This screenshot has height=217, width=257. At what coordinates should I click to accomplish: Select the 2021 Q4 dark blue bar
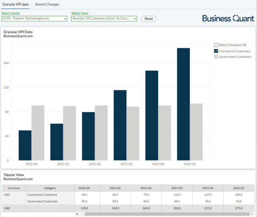pyautogui.click(x=152, y=116)
